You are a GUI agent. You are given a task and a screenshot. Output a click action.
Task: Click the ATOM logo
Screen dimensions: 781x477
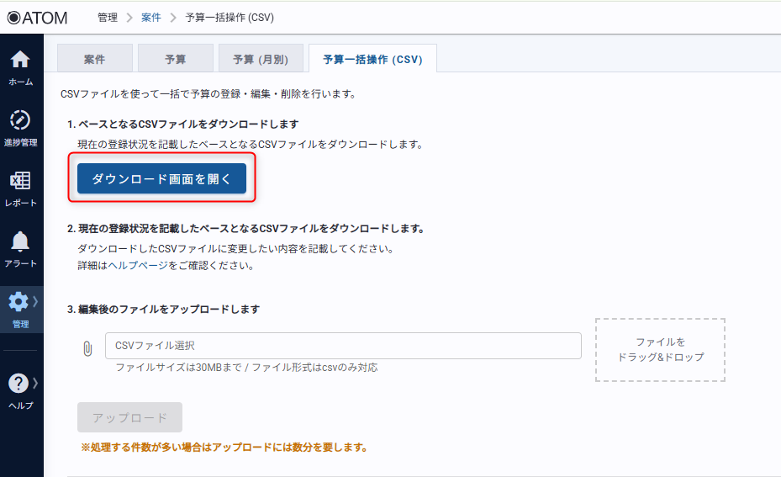(37, 17)
